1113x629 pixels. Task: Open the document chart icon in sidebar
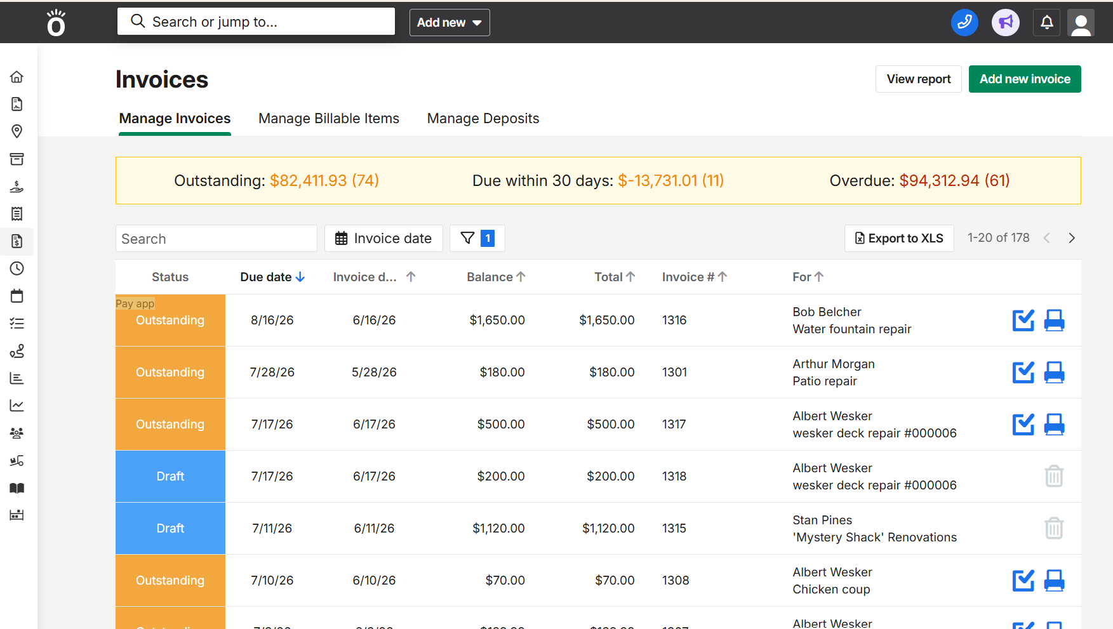[x=17, y=104]
